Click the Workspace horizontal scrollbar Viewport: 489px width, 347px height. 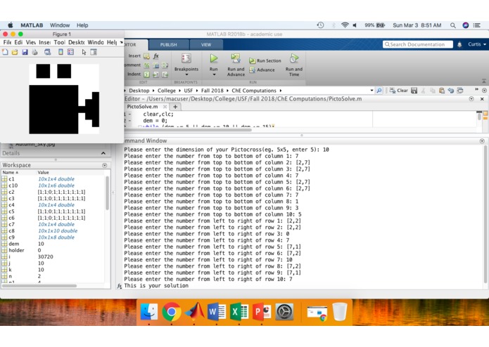39,286
